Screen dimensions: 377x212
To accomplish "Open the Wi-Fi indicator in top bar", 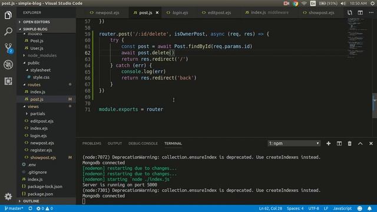I will click(x=304, y=4).
